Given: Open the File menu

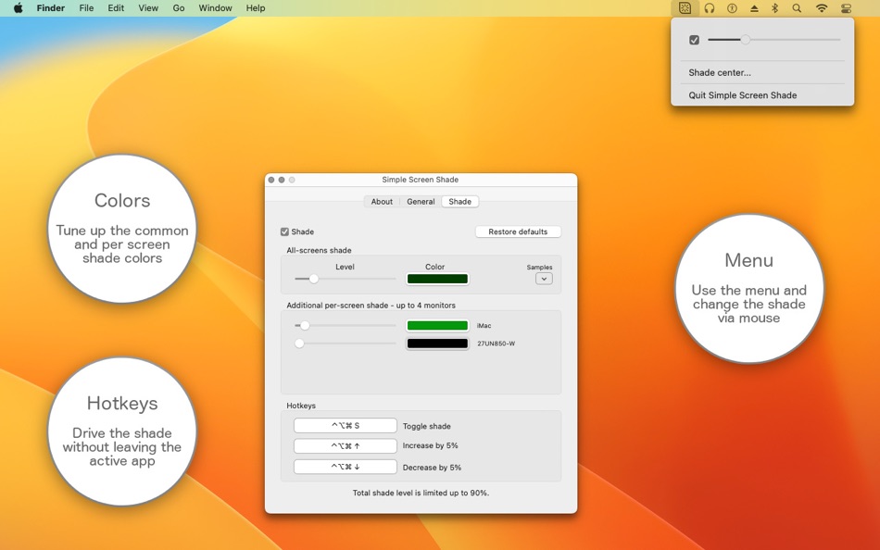Looking at the screenshot, I should [86, 7].
